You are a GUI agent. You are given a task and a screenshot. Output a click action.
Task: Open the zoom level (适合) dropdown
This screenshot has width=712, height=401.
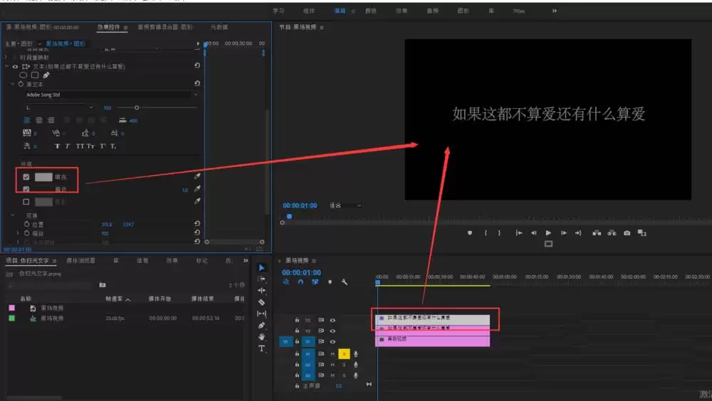coord(345,205)
